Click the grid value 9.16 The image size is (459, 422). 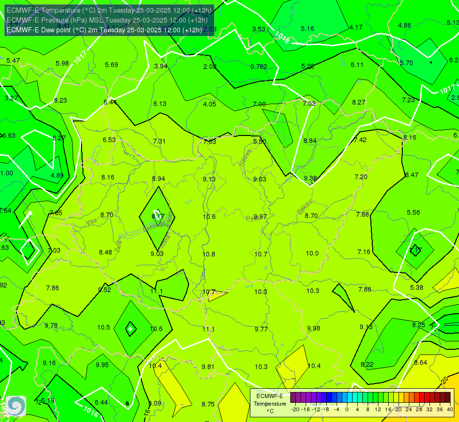click(x=49, y=363)
